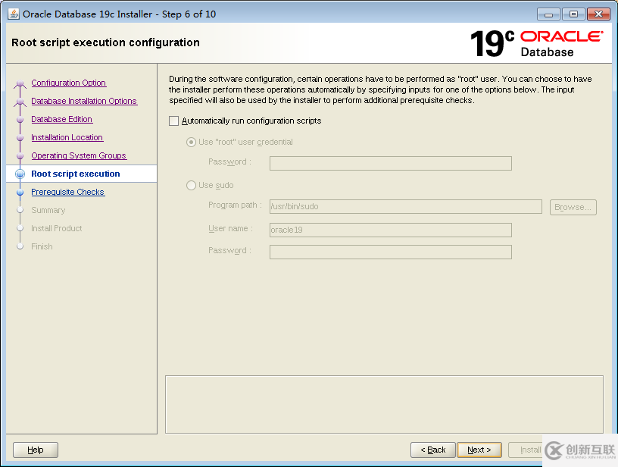618x467 pixels.
Task: Proceed with the Next > button
Action: (479, 450)
